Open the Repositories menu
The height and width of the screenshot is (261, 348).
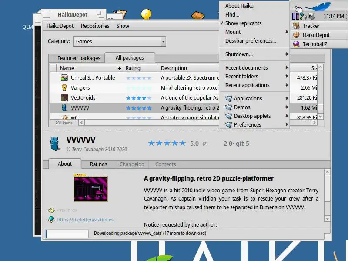[x=95, y=26]
